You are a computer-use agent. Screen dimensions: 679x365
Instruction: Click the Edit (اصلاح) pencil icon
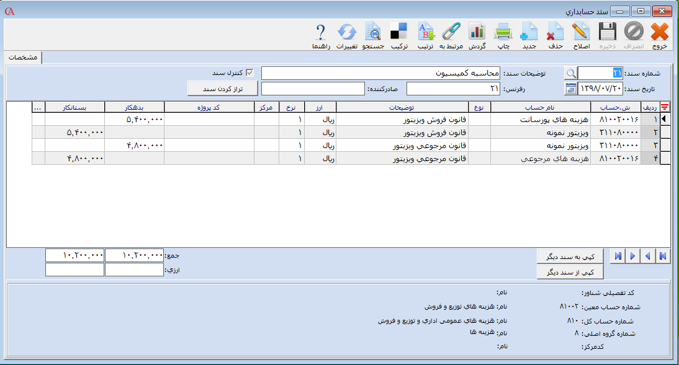coord(580,33)
